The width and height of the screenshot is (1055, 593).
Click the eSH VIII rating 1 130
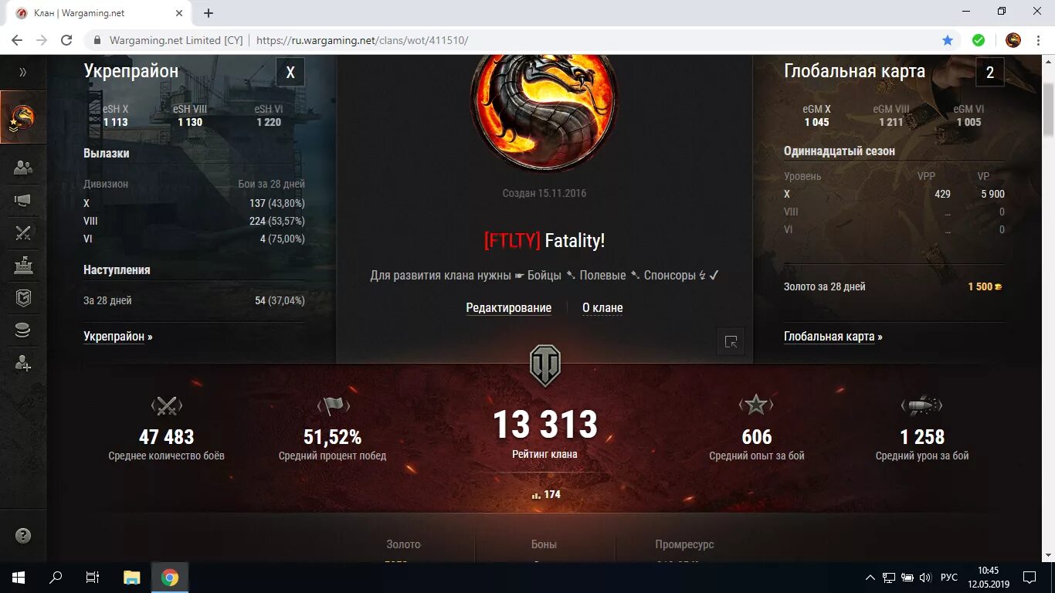pyautogui.click(x=190, y=122)
